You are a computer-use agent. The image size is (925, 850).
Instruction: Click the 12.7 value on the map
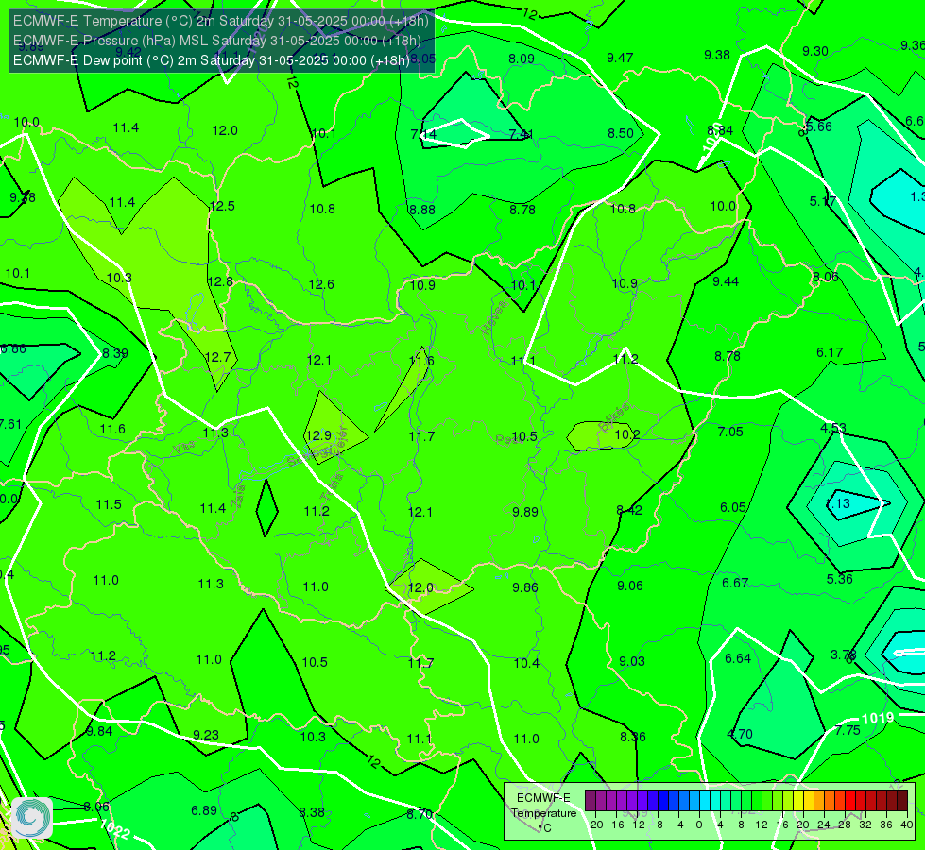click(217, 357)
